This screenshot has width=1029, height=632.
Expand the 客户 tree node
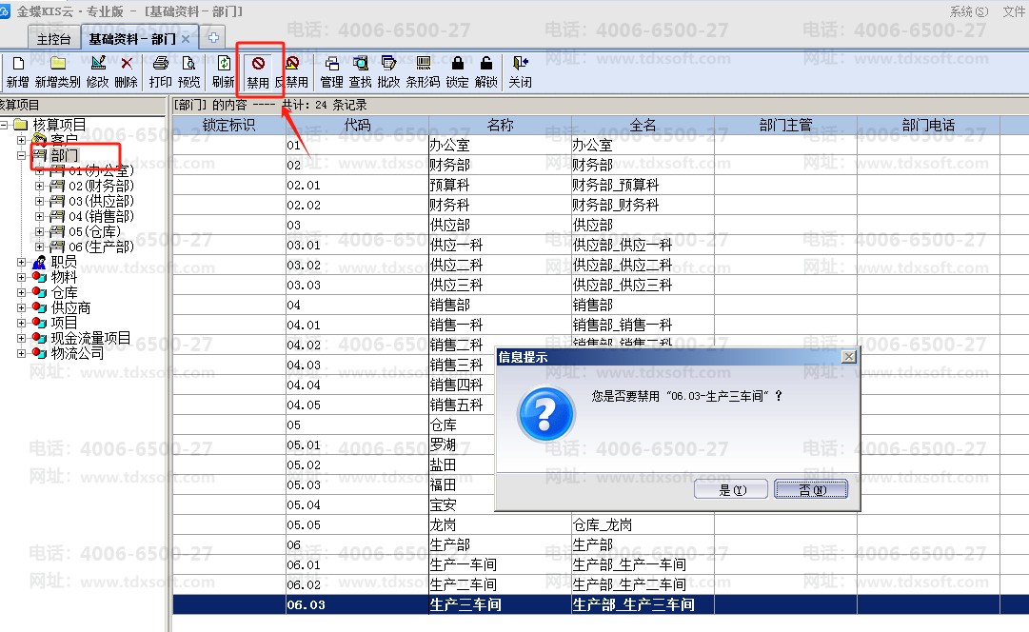pos(22,140)
